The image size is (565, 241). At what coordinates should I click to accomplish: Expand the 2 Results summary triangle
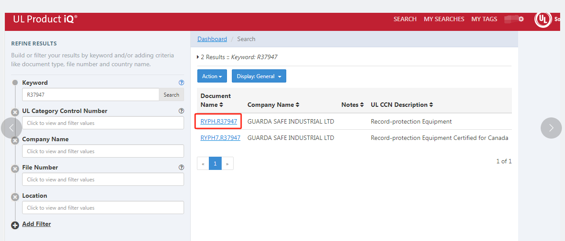[198, 57]
